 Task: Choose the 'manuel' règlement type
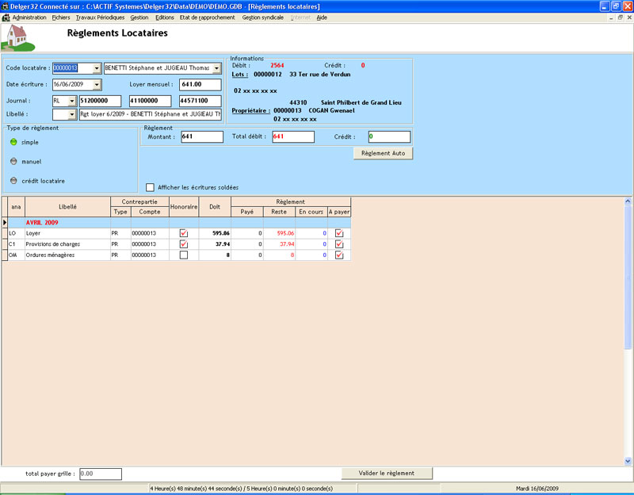click(x=13, y=161)
